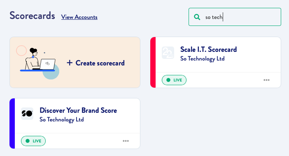The image size is (289, 156).
Task: Focus the search field containing "so tech"
Action: point(235,17)
